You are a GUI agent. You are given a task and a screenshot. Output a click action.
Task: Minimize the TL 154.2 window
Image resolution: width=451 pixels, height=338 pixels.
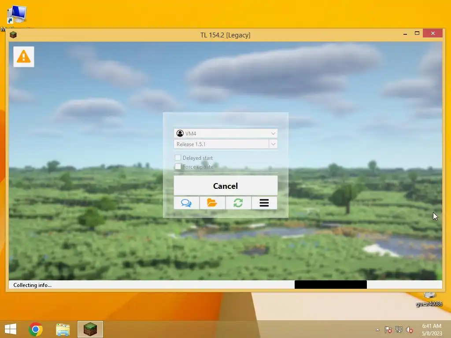405,34
